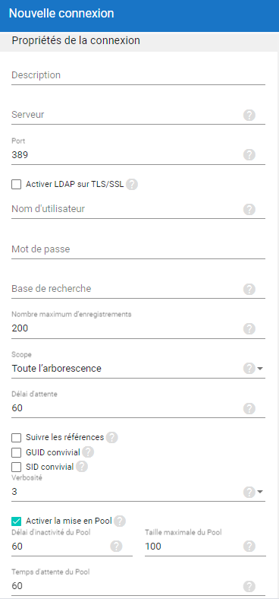This screenshot has width=279, height=599.
Task: Uncheck Activer la mise en Pool
Action: [x=17, y=521]
